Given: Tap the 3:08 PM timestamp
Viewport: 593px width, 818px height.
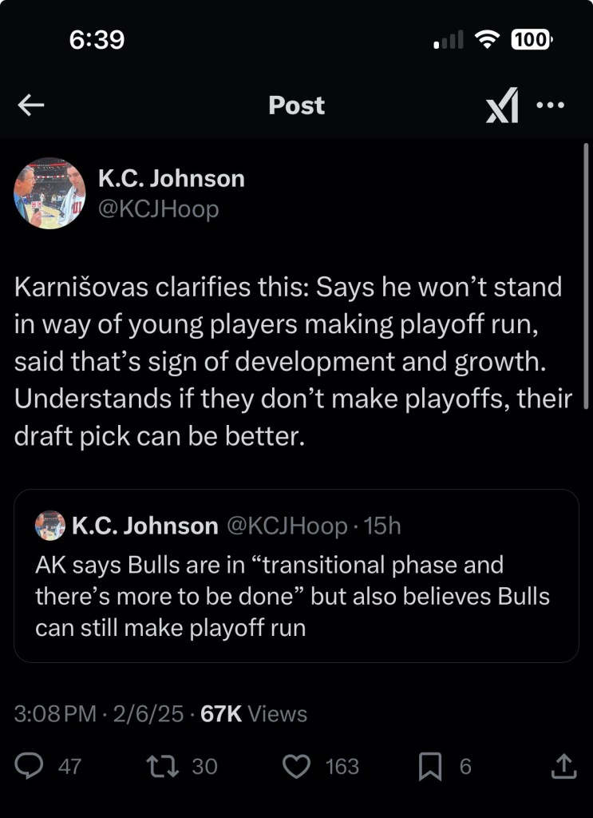Looking at the screenshot, I should click(53, 713).
